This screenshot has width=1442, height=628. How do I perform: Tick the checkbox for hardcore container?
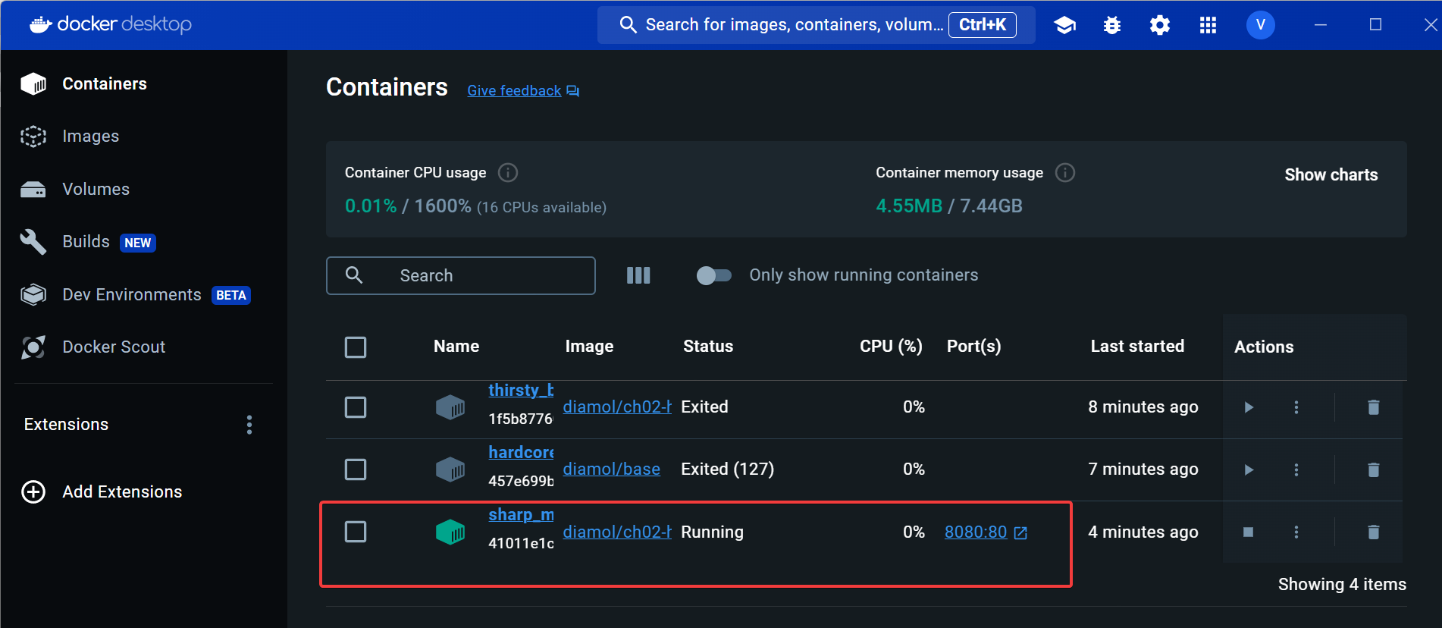pyautogui.click(x=356, y=469)
